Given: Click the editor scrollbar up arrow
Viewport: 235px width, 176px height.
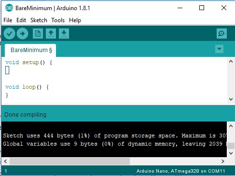Looking at the screenshot, I should click(x=231, y=61).
